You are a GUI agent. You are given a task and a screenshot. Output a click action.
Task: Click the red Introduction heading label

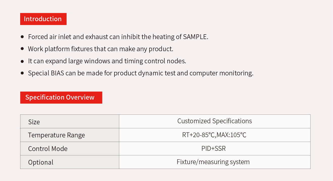[x=43, y=19]
